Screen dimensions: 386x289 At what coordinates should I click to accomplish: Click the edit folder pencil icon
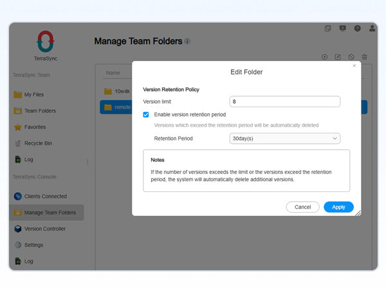tap(338, 57)
